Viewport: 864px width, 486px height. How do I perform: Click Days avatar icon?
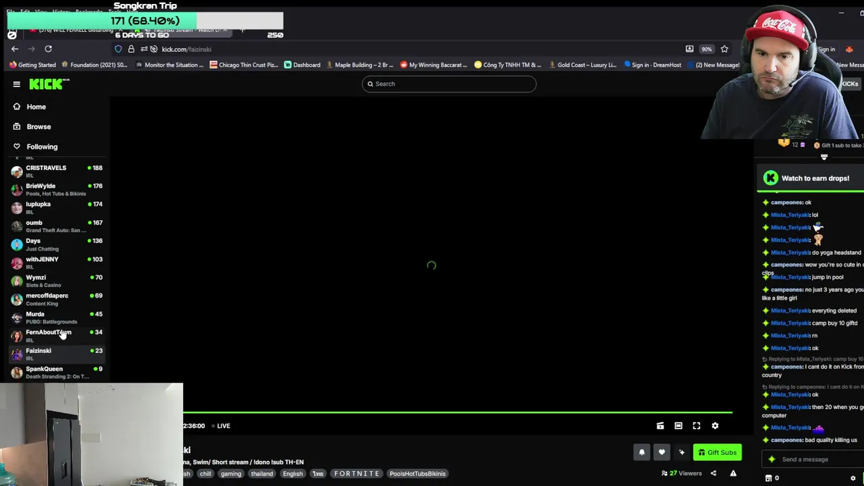(17, 244)
